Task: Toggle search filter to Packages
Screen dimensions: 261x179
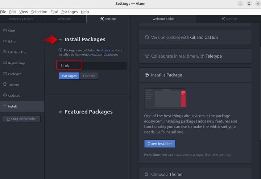Action: click(x=69, y=76)
